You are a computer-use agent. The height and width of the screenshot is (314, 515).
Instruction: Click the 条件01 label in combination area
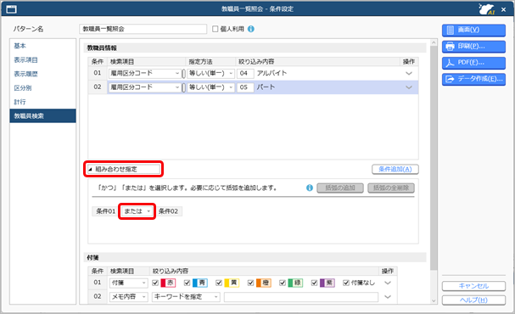[x=105, y=211]
